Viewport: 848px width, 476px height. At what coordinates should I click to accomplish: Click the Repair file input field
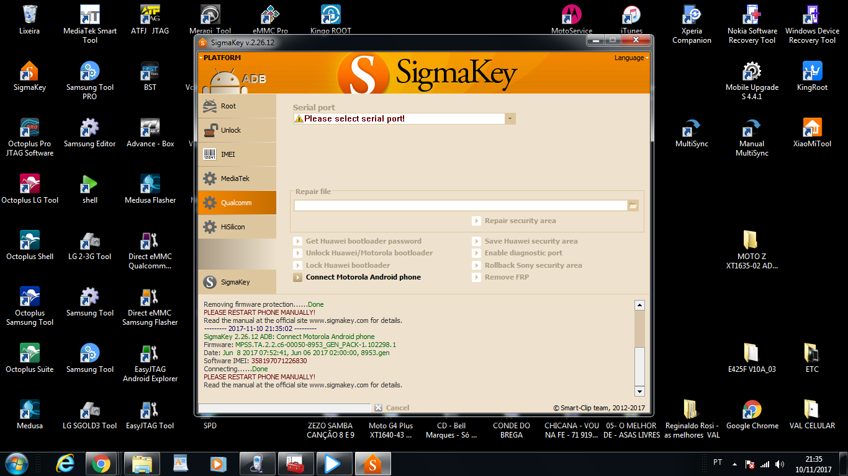[x=461, y=205]
